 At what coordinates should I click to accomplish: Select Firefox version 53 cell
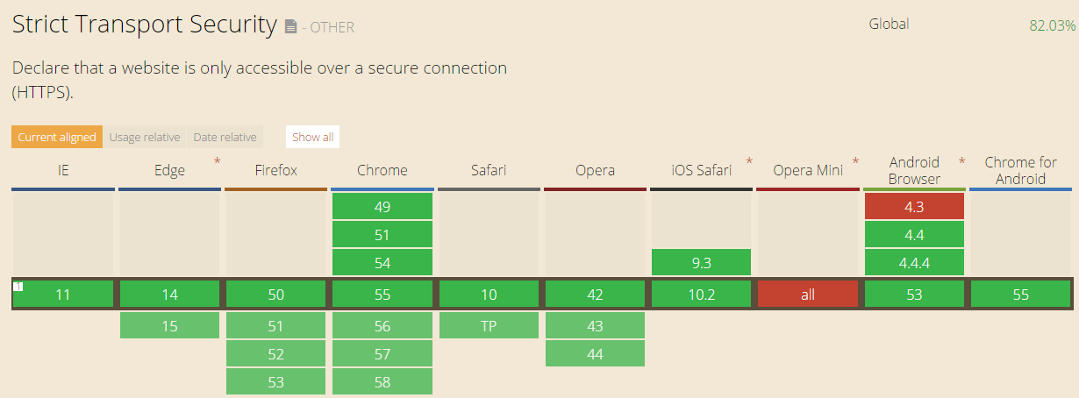(275, 381)
